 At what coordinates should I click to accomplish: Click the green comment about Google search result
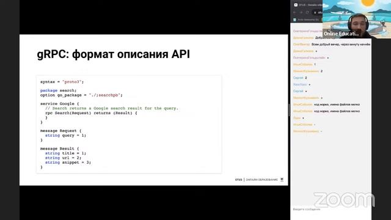pyautogui.click(x=112, y=108)
